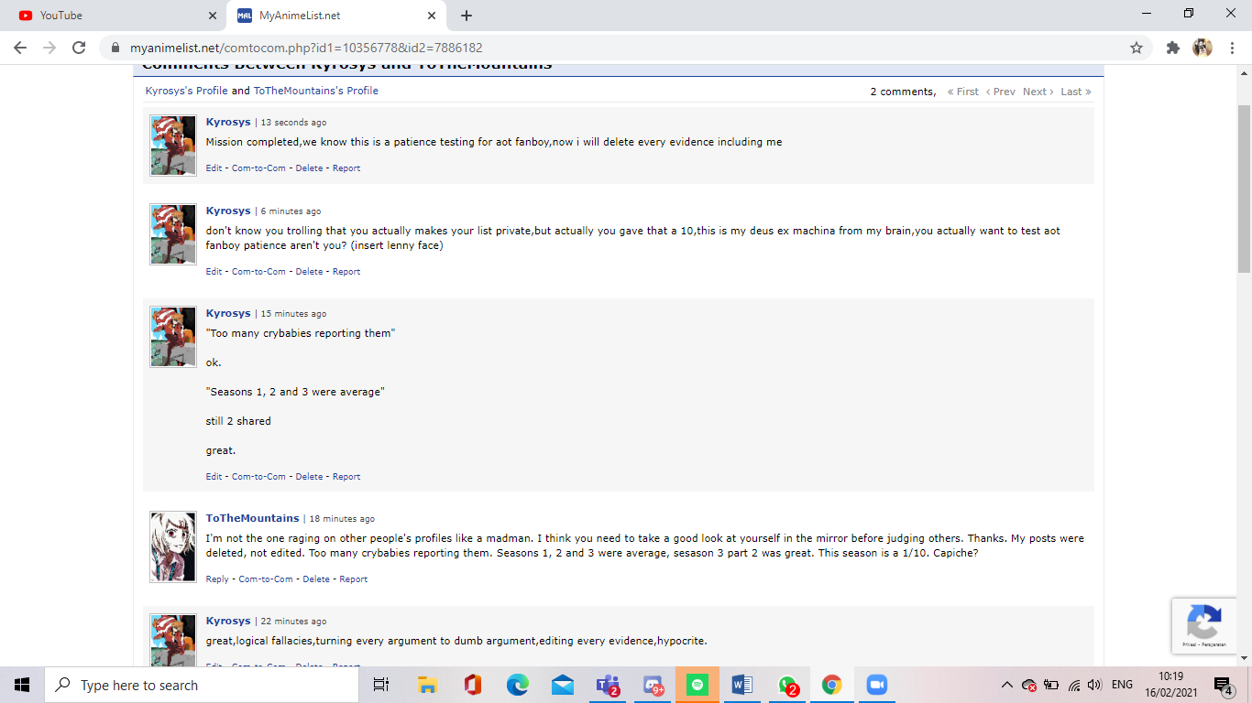1252x703 pixels.
Task: View the site information lock icon
Action: pos(115,48)
